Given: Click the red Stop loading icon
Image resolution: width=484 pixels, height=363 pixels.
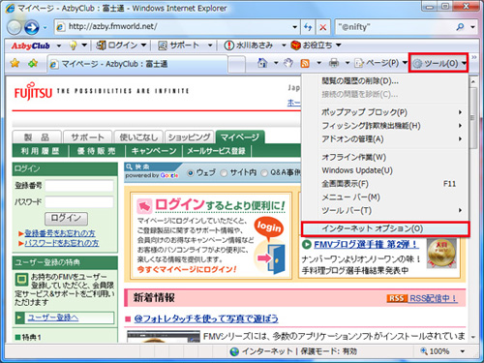Looking at the screenshot, I should click(x=322, y=27).
